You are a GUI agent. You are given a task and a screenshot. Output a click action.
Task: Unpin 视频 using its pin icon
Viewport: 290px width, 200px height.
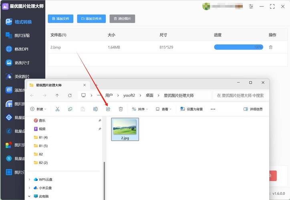pos(100,129)
